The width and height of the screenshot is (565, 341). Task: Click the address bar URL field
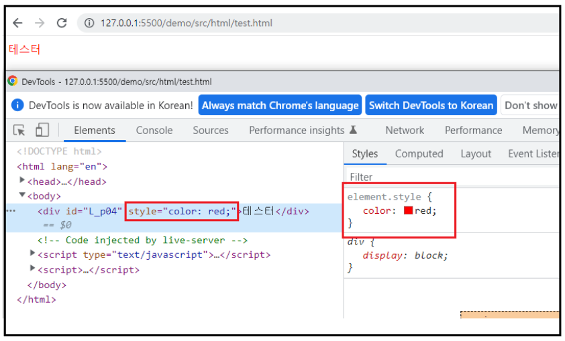(319, 23)
